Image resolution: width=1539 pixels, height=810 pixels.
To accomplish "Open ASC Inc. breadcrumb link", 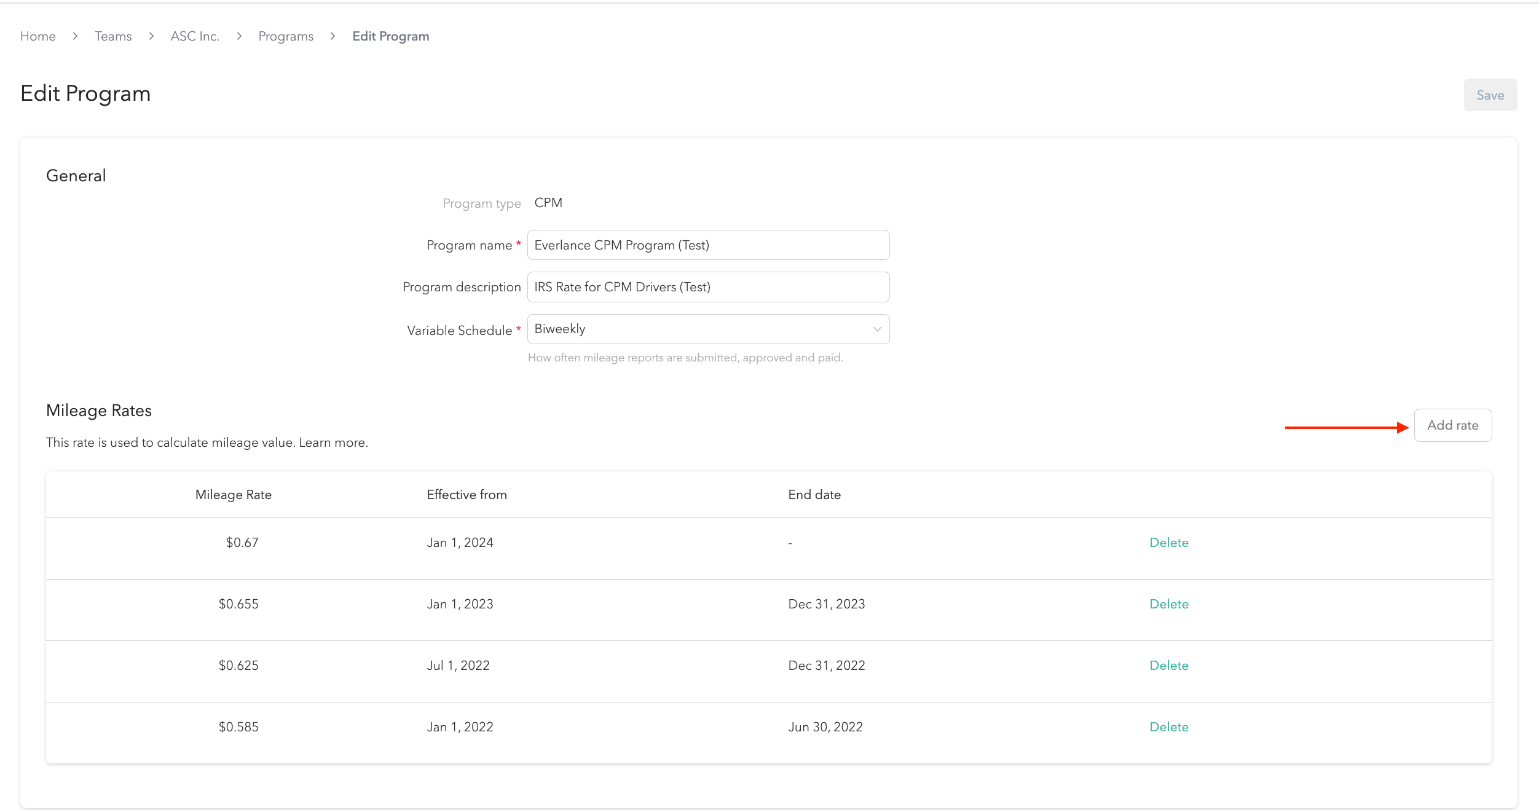I will (x=195, y=36).
